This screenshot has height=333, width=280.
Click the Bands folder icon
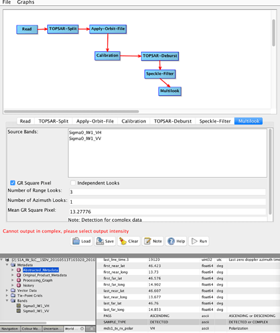tap(13, 300)
